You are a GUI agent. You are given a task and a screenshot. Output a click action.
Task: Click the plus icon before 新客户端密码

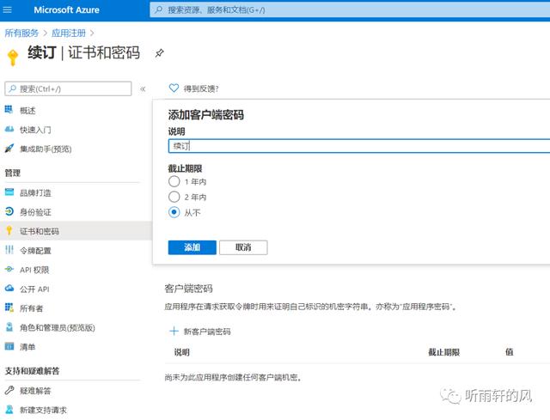pos(174,331)
